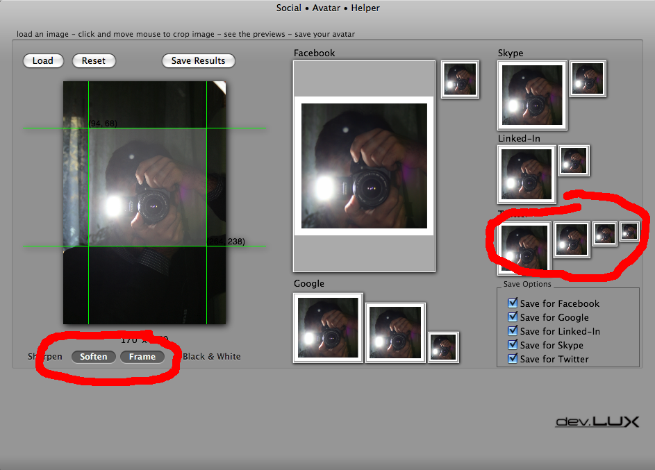655x470 pixels.
Task: Open the dev.LUX logo link
Action: [597, 421]
